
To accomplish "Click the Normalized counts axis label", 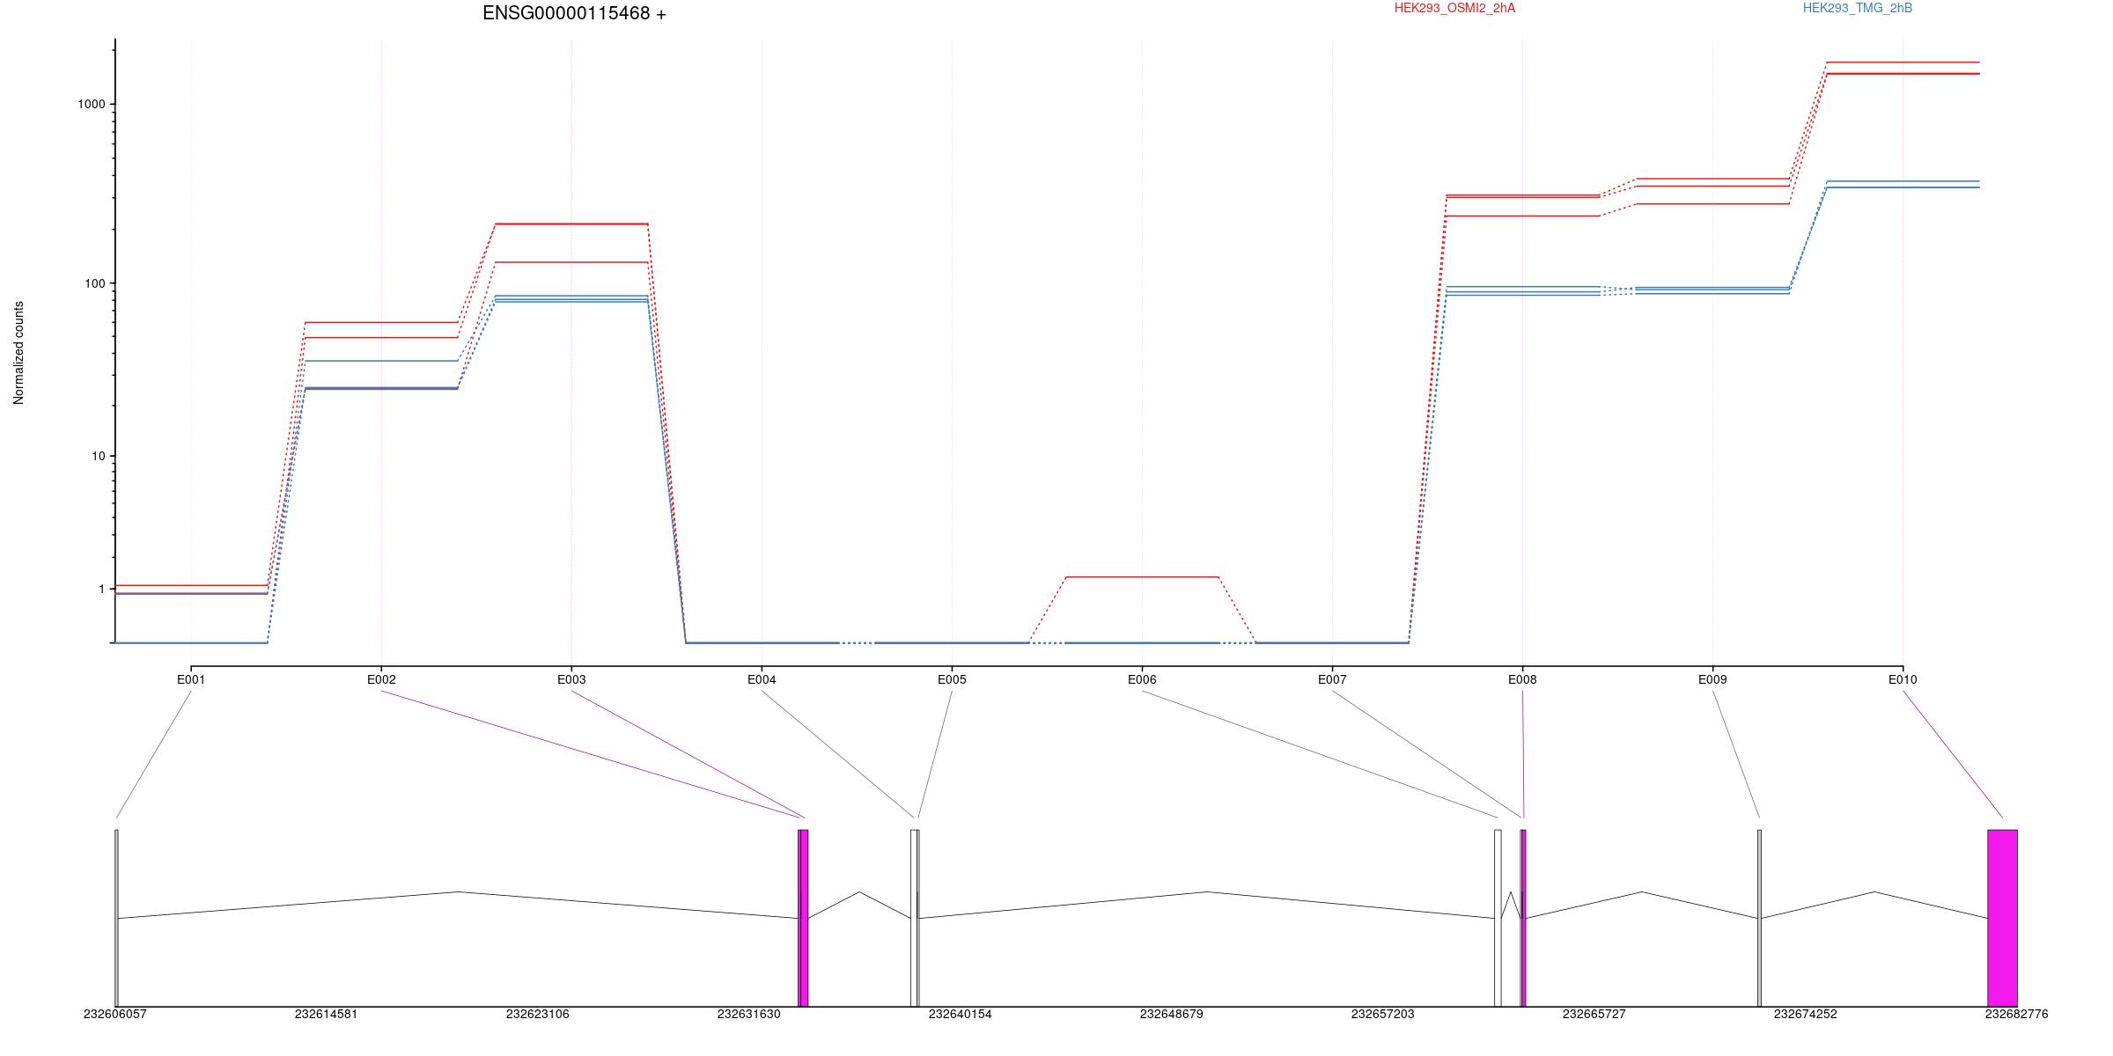I will (x=19, y=353).
